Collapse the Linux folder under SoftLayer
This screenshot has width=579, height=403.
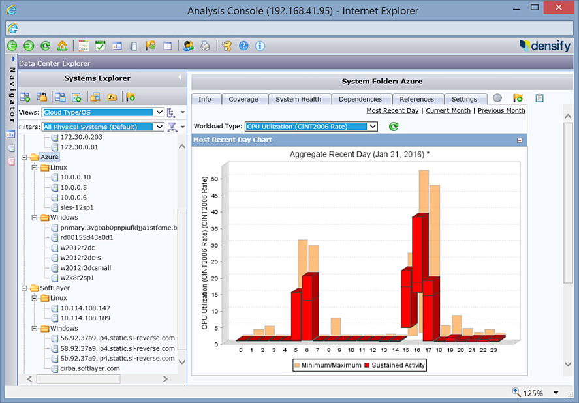35,298
